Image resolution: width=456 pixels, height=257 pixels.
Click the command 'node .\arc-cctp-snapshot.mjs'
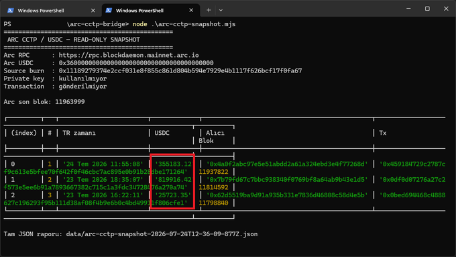(184, 24)
